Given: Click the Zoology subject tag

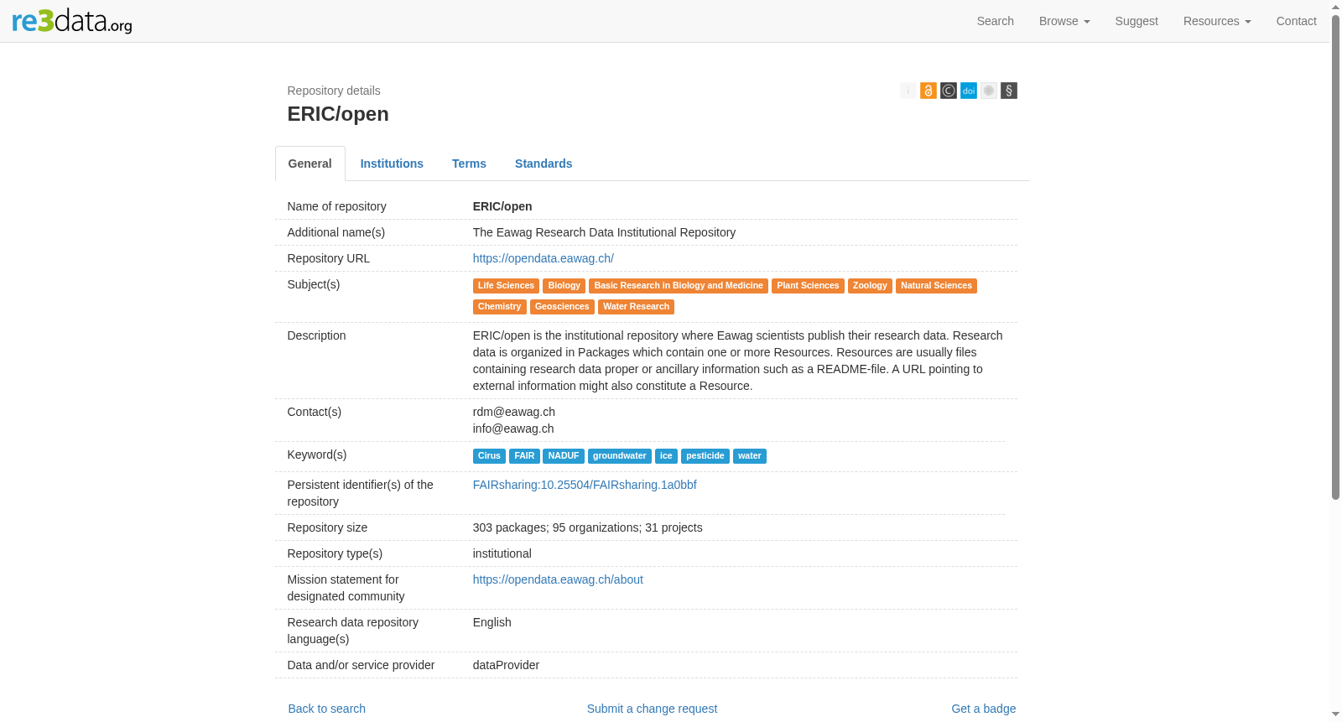Looking at the screenshot, I should tap(870, 286).
